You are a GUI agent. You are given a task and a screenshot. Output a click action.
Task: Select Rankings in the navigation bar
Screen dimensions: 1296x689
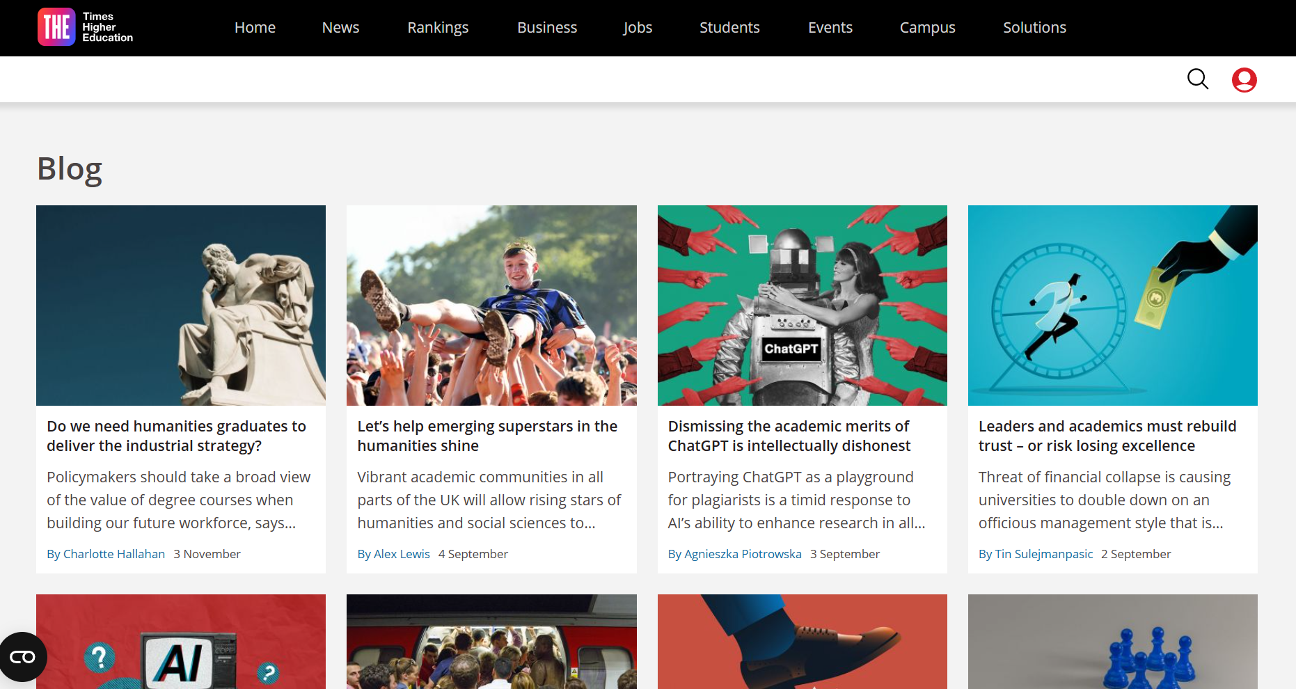438,28
